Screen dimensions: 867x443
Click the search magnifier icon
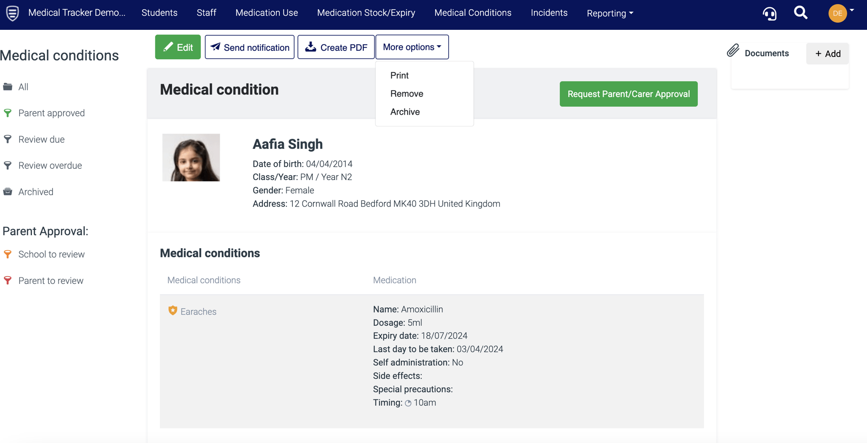pyautogui.click(x=801, y=13)
